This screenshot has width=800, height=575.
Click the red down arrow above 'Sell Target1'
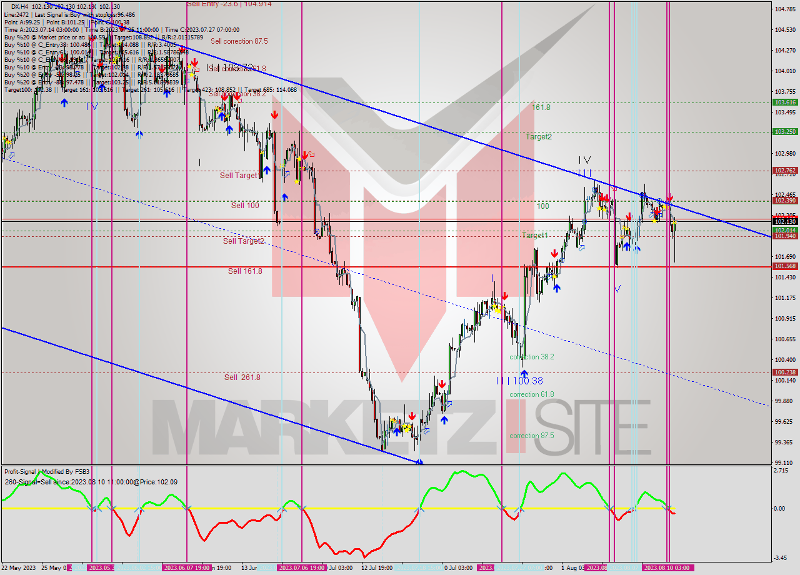[274, 114]
